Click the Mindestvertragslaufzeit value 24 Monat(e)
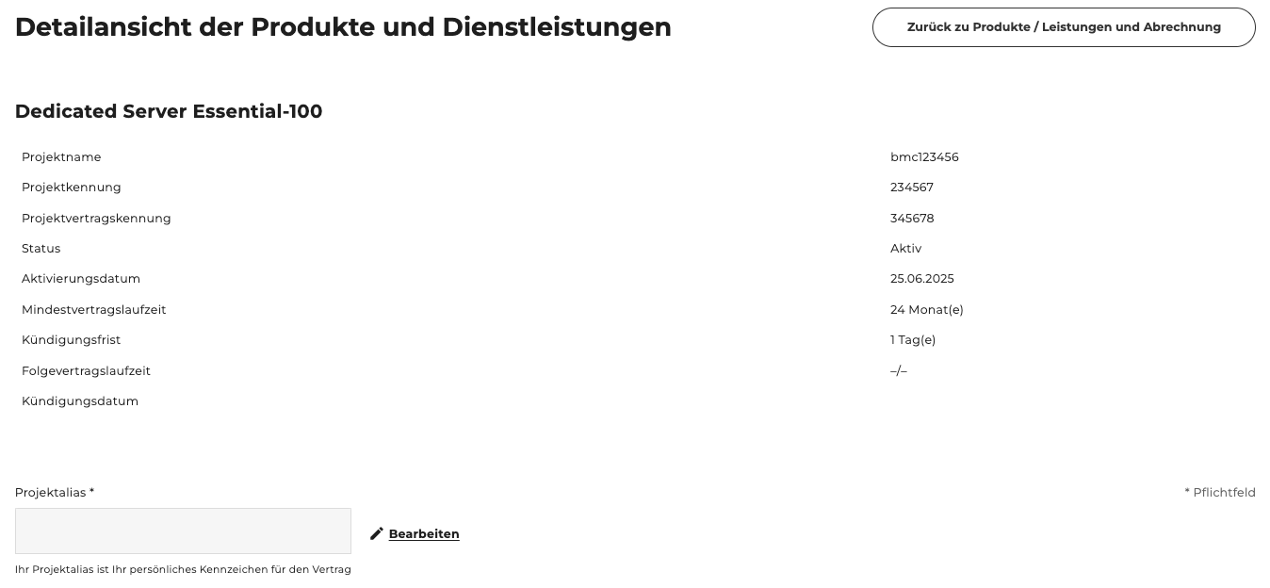 tap(926, 309)
